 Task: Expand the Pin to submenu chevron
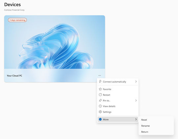(x=136, y=100)
